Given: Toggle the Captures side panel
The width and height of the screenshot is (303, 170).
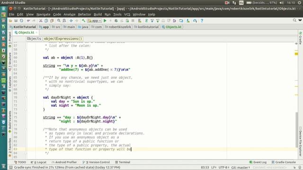Looking at the screenshot, I should pos(10,84).
